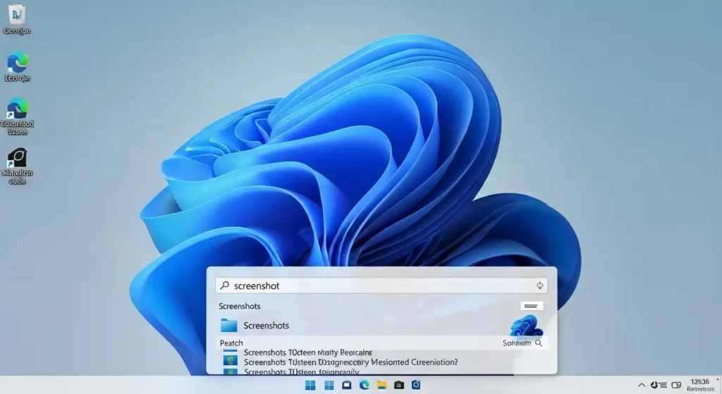Open the clock showing 13:536
The height and width of the screenshot is (394, 722).
pos(700,386)
